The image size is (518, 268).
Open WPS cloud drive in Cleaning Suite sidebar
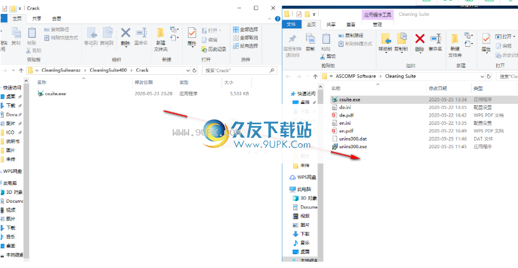click(x=303, y=177)
